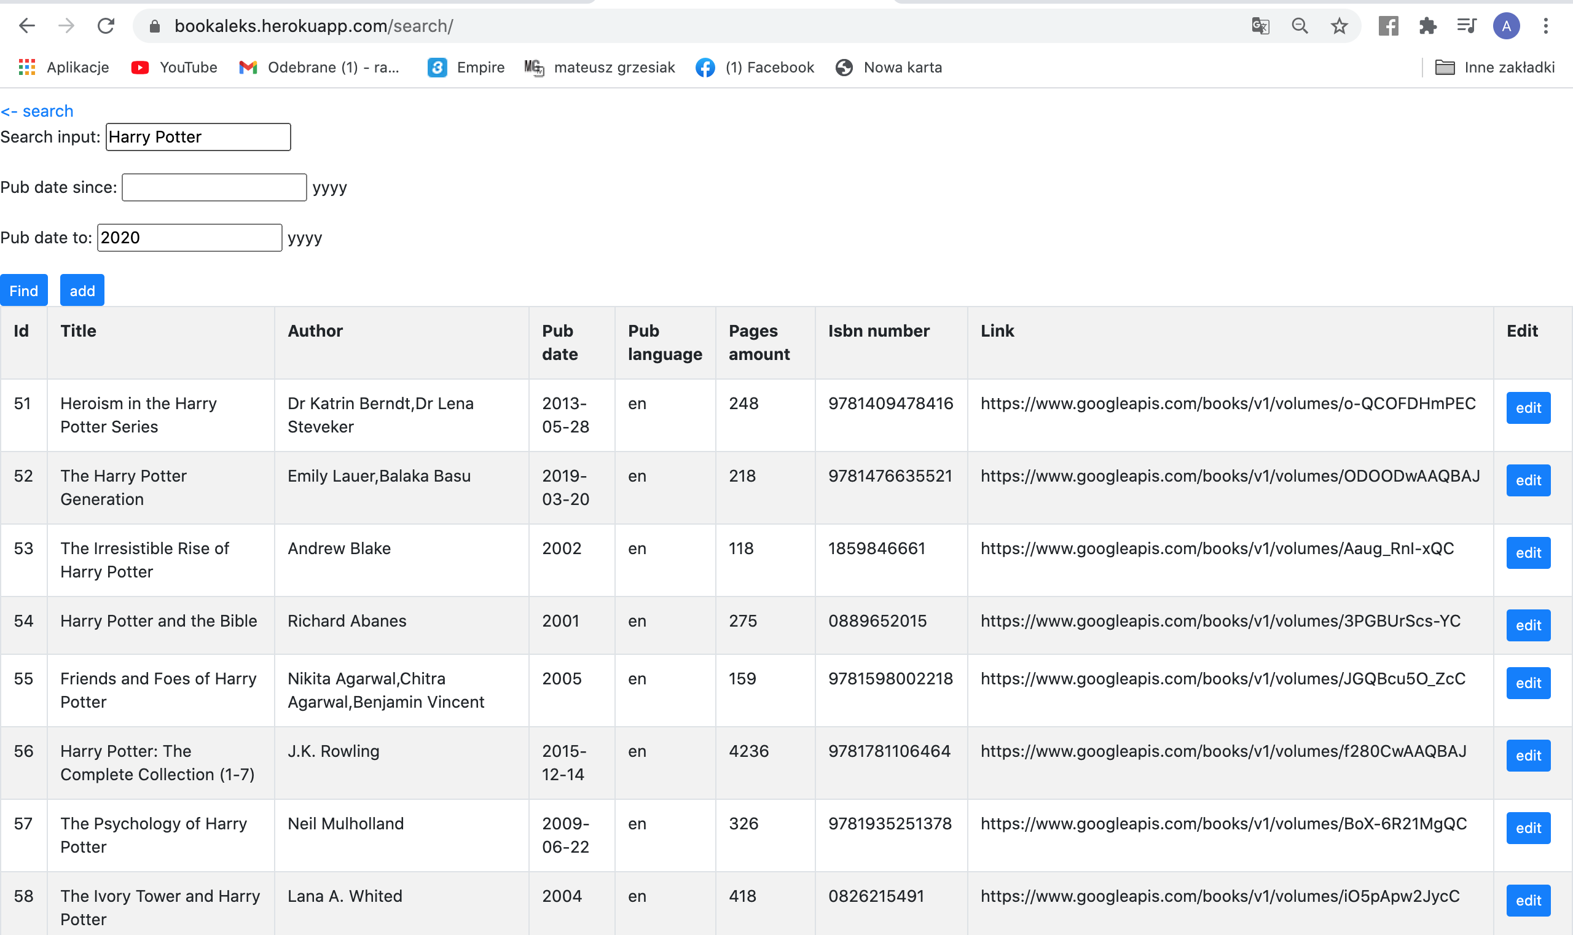Open the Inne zakładki bookmarks folder

point(1494,68)
